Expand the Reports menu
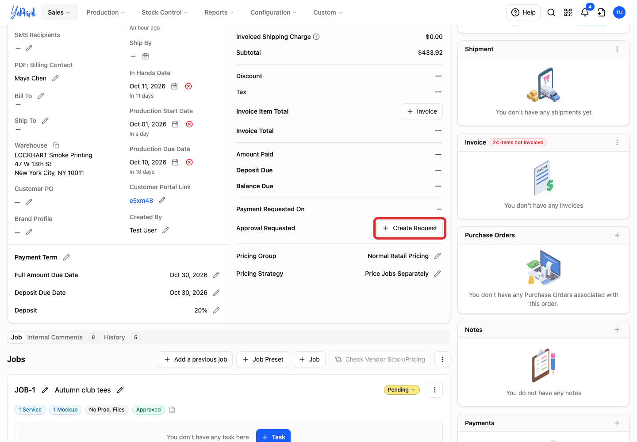This screenshot has height=442, width=637. coord(219,12)
